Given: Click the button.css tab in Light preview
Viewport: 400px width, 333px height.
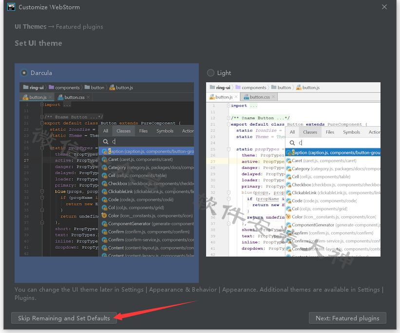Looking at the screenshot, I should (259, 97).
